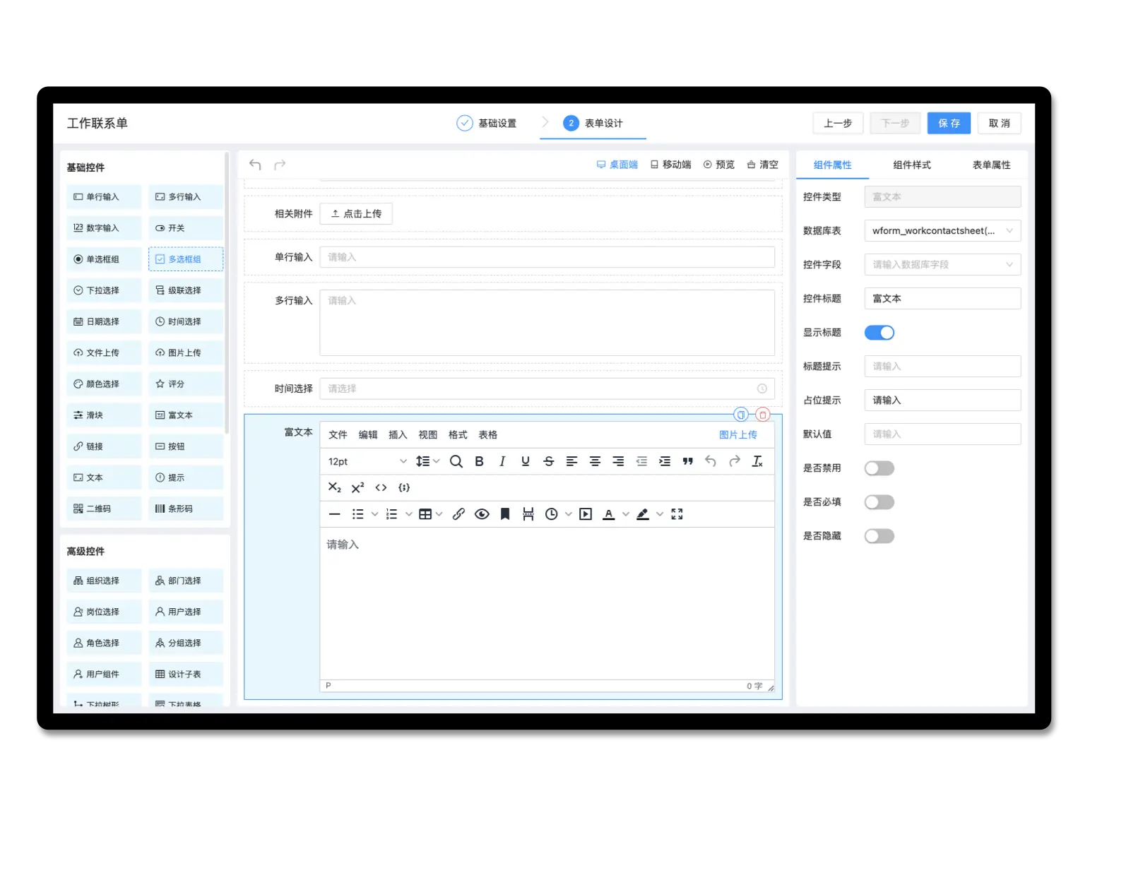
Task: Click the highlight color marker swatch
Action: (x=643, y=514)
